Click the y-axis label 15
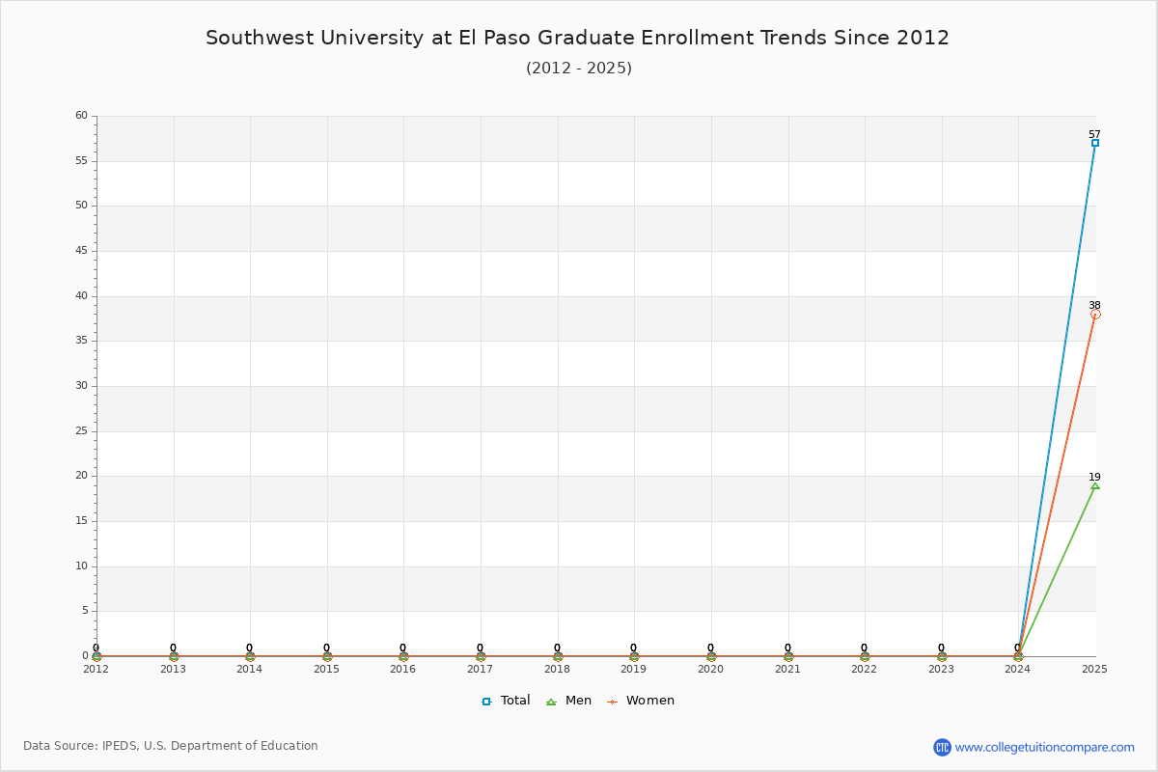 [81, 521]
